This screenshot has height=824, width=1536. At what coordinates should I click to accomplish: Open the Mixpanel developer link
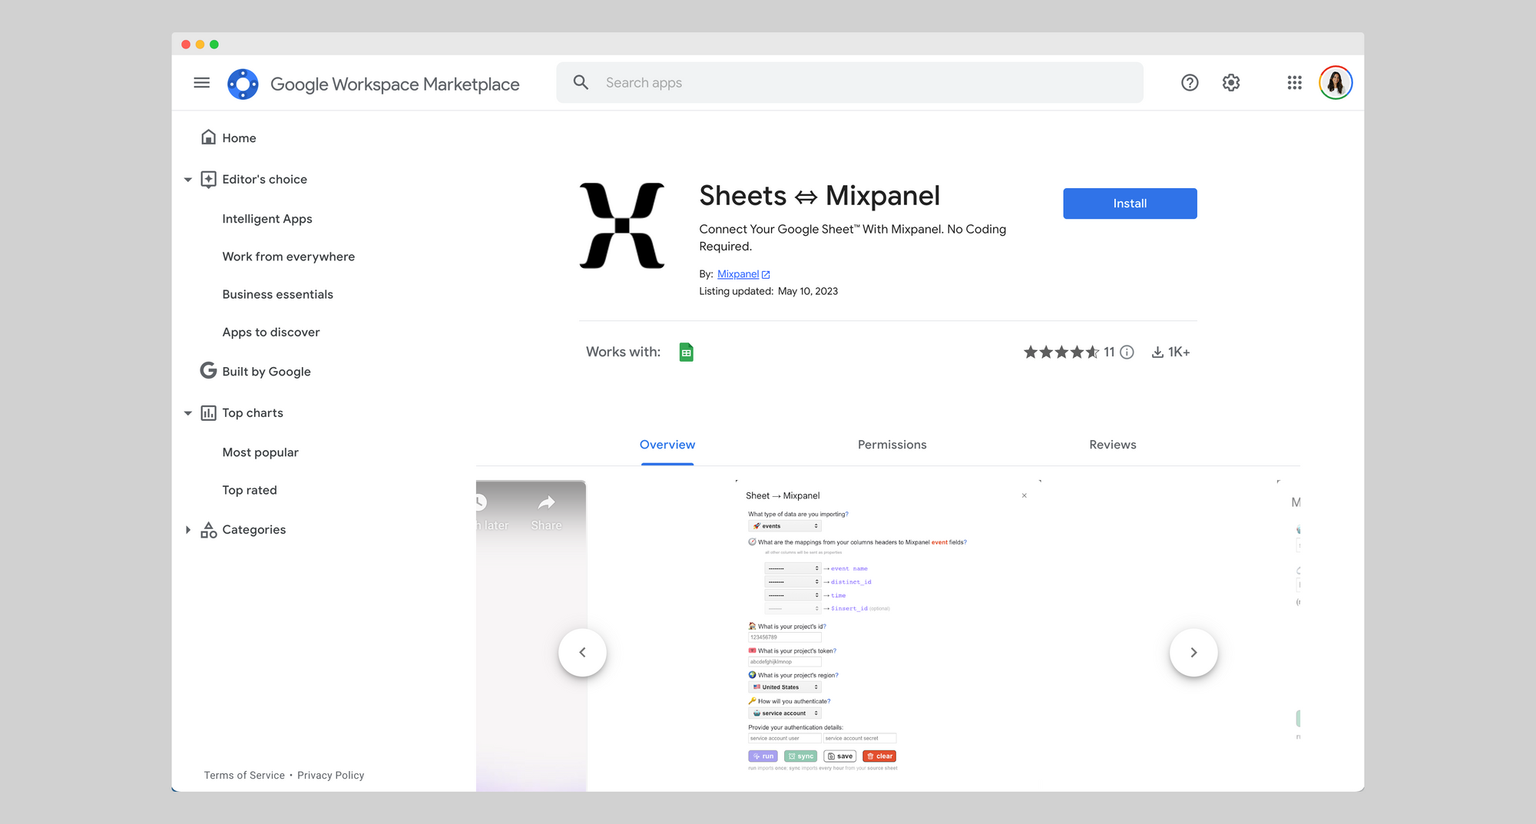point(737,274)
